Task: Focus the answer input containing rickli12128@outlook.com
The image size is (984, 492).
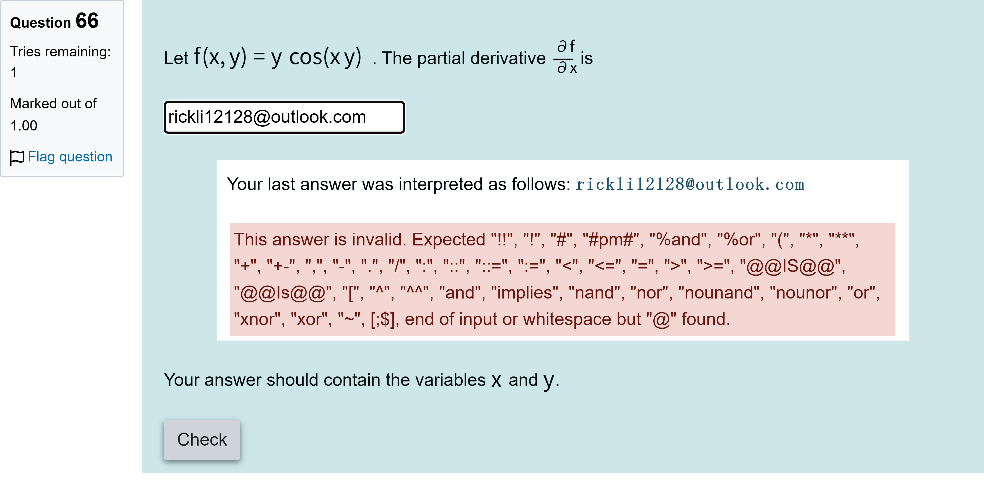Action: 284,117
